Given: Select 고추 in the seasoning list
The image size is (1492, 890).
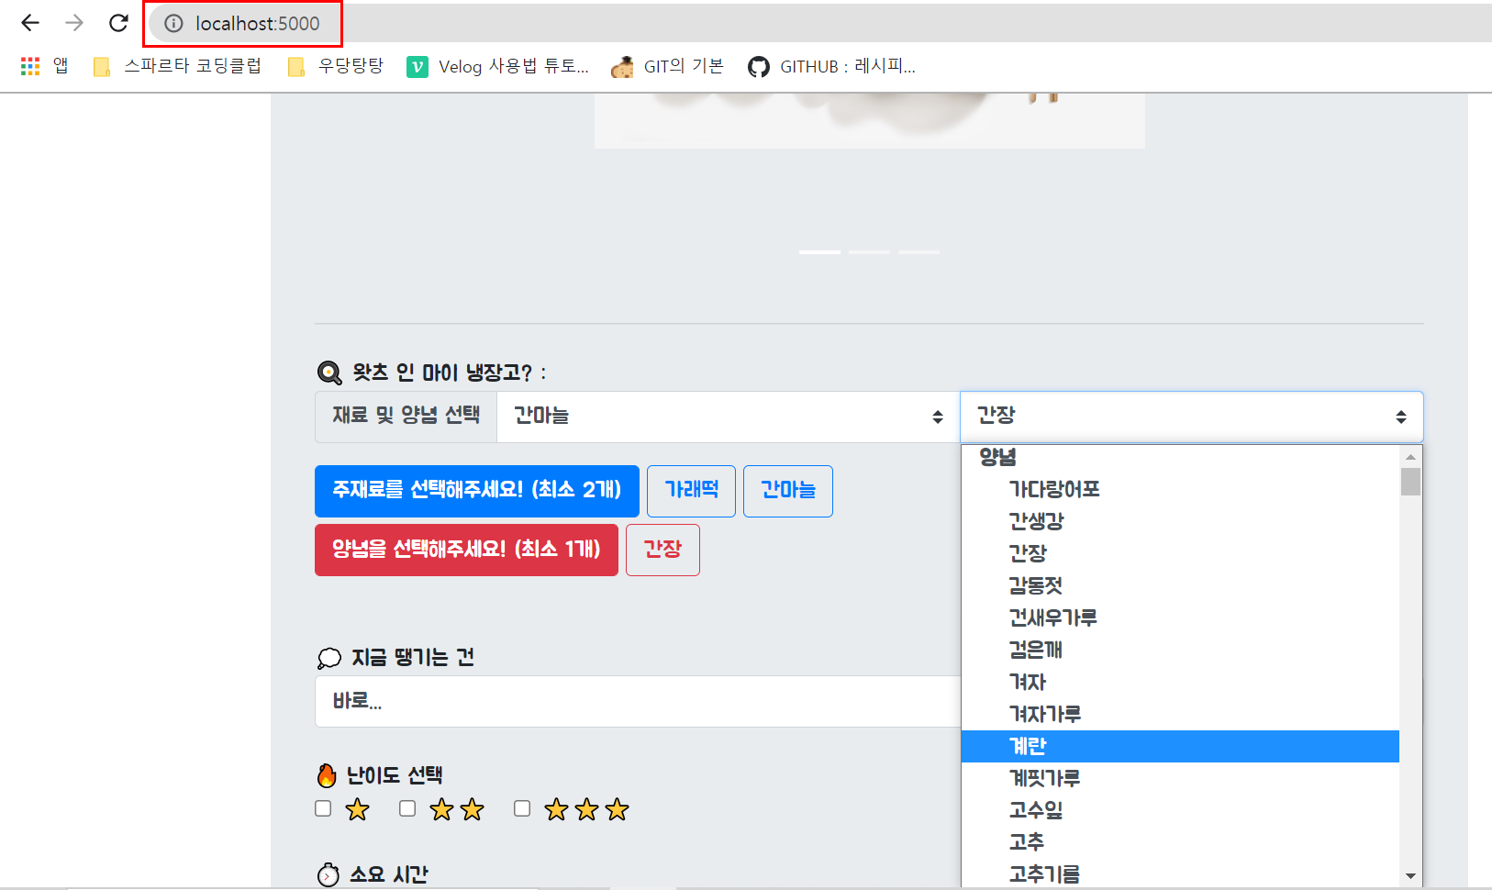Looking at the screenshot, I should point(1180,842).
